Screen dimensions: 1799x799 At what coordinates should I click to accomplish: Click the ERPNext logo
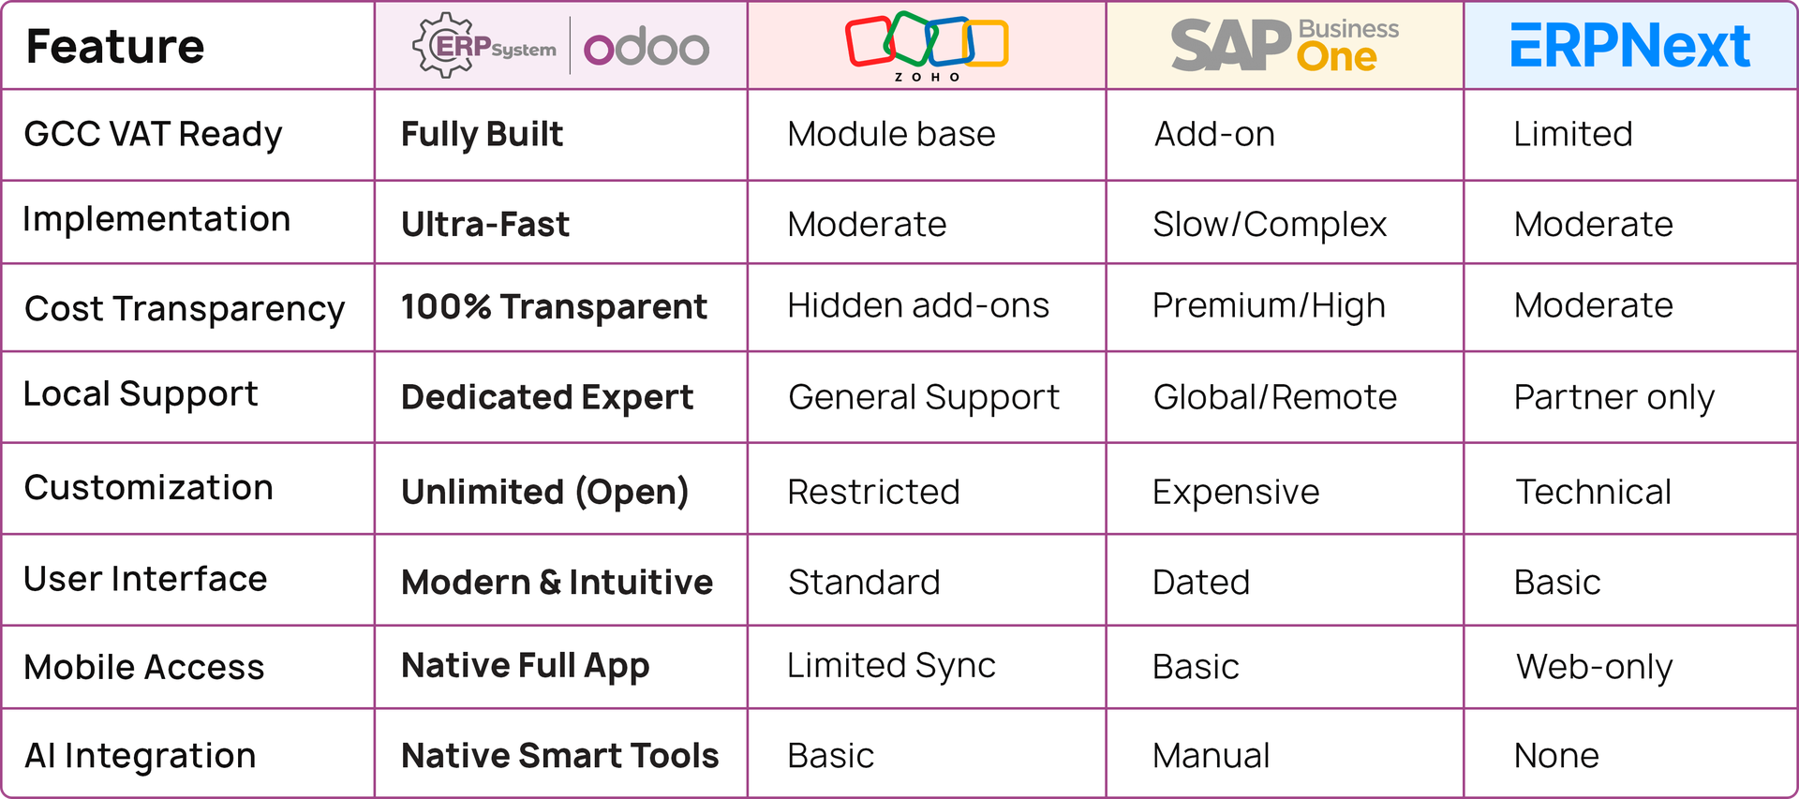[1629, 45]
